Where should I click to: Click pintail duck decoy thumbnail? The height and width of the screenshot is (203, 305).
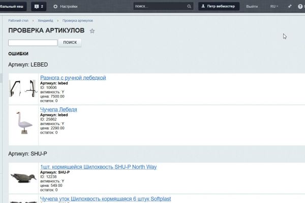click(23, 178)
